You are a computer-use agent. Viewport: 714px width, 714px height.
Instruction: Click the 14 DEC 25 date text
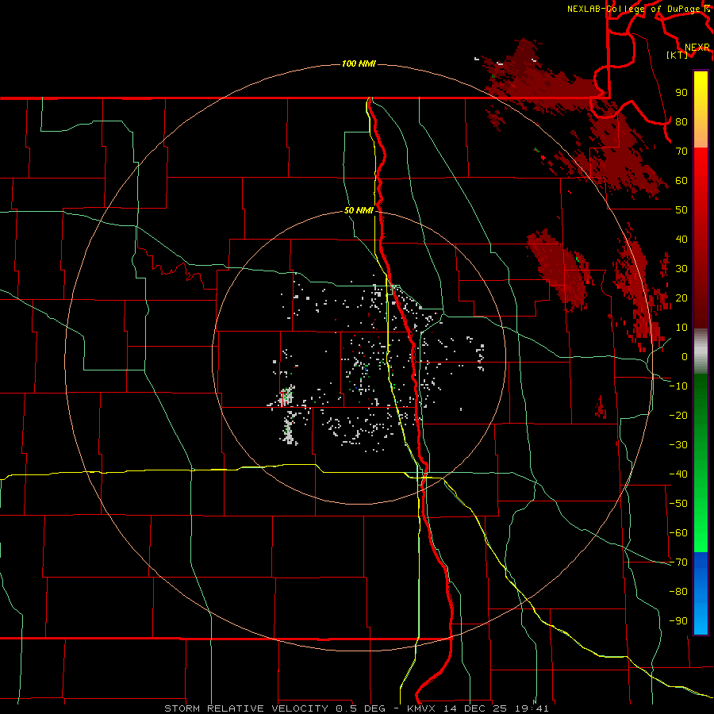click(x=475, y=708)
